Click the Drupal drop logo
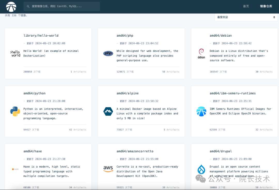The height and width of the screenshot is (190, 279). click(201, 169)
